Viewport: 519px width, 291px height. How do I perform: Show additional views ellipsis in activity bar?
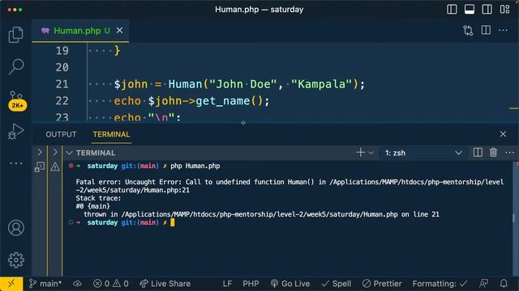tap(15, 163)
